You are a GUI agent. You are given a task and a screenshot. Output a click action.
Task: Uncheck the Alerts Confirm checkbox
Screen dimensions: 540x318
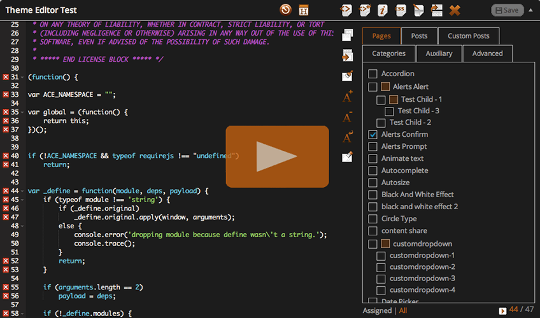click(x=373, y=134)
